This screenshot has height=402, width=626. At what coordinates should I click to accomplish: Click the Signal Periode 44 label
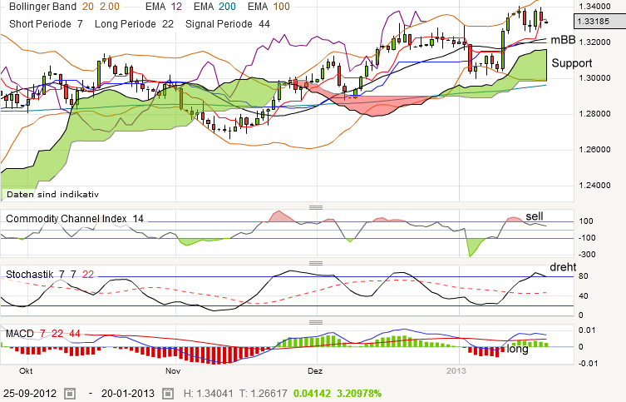(x=228, y=24)
